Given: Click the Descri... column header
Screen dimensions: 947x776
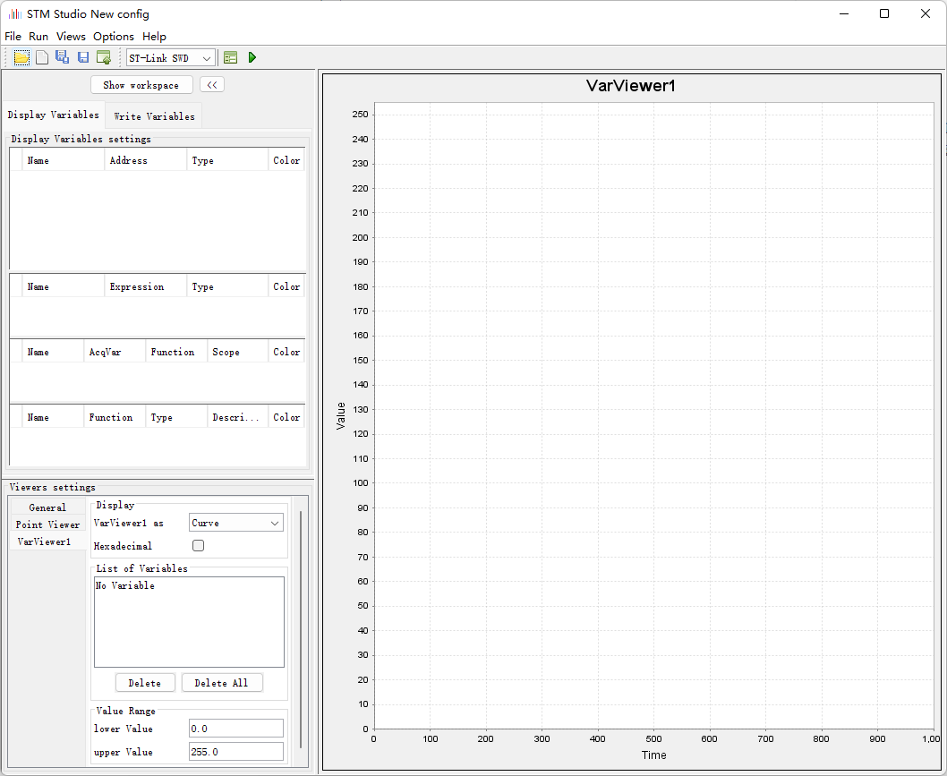Looking at the screenshot, I should pyautogui.click(x=236, y=417).
